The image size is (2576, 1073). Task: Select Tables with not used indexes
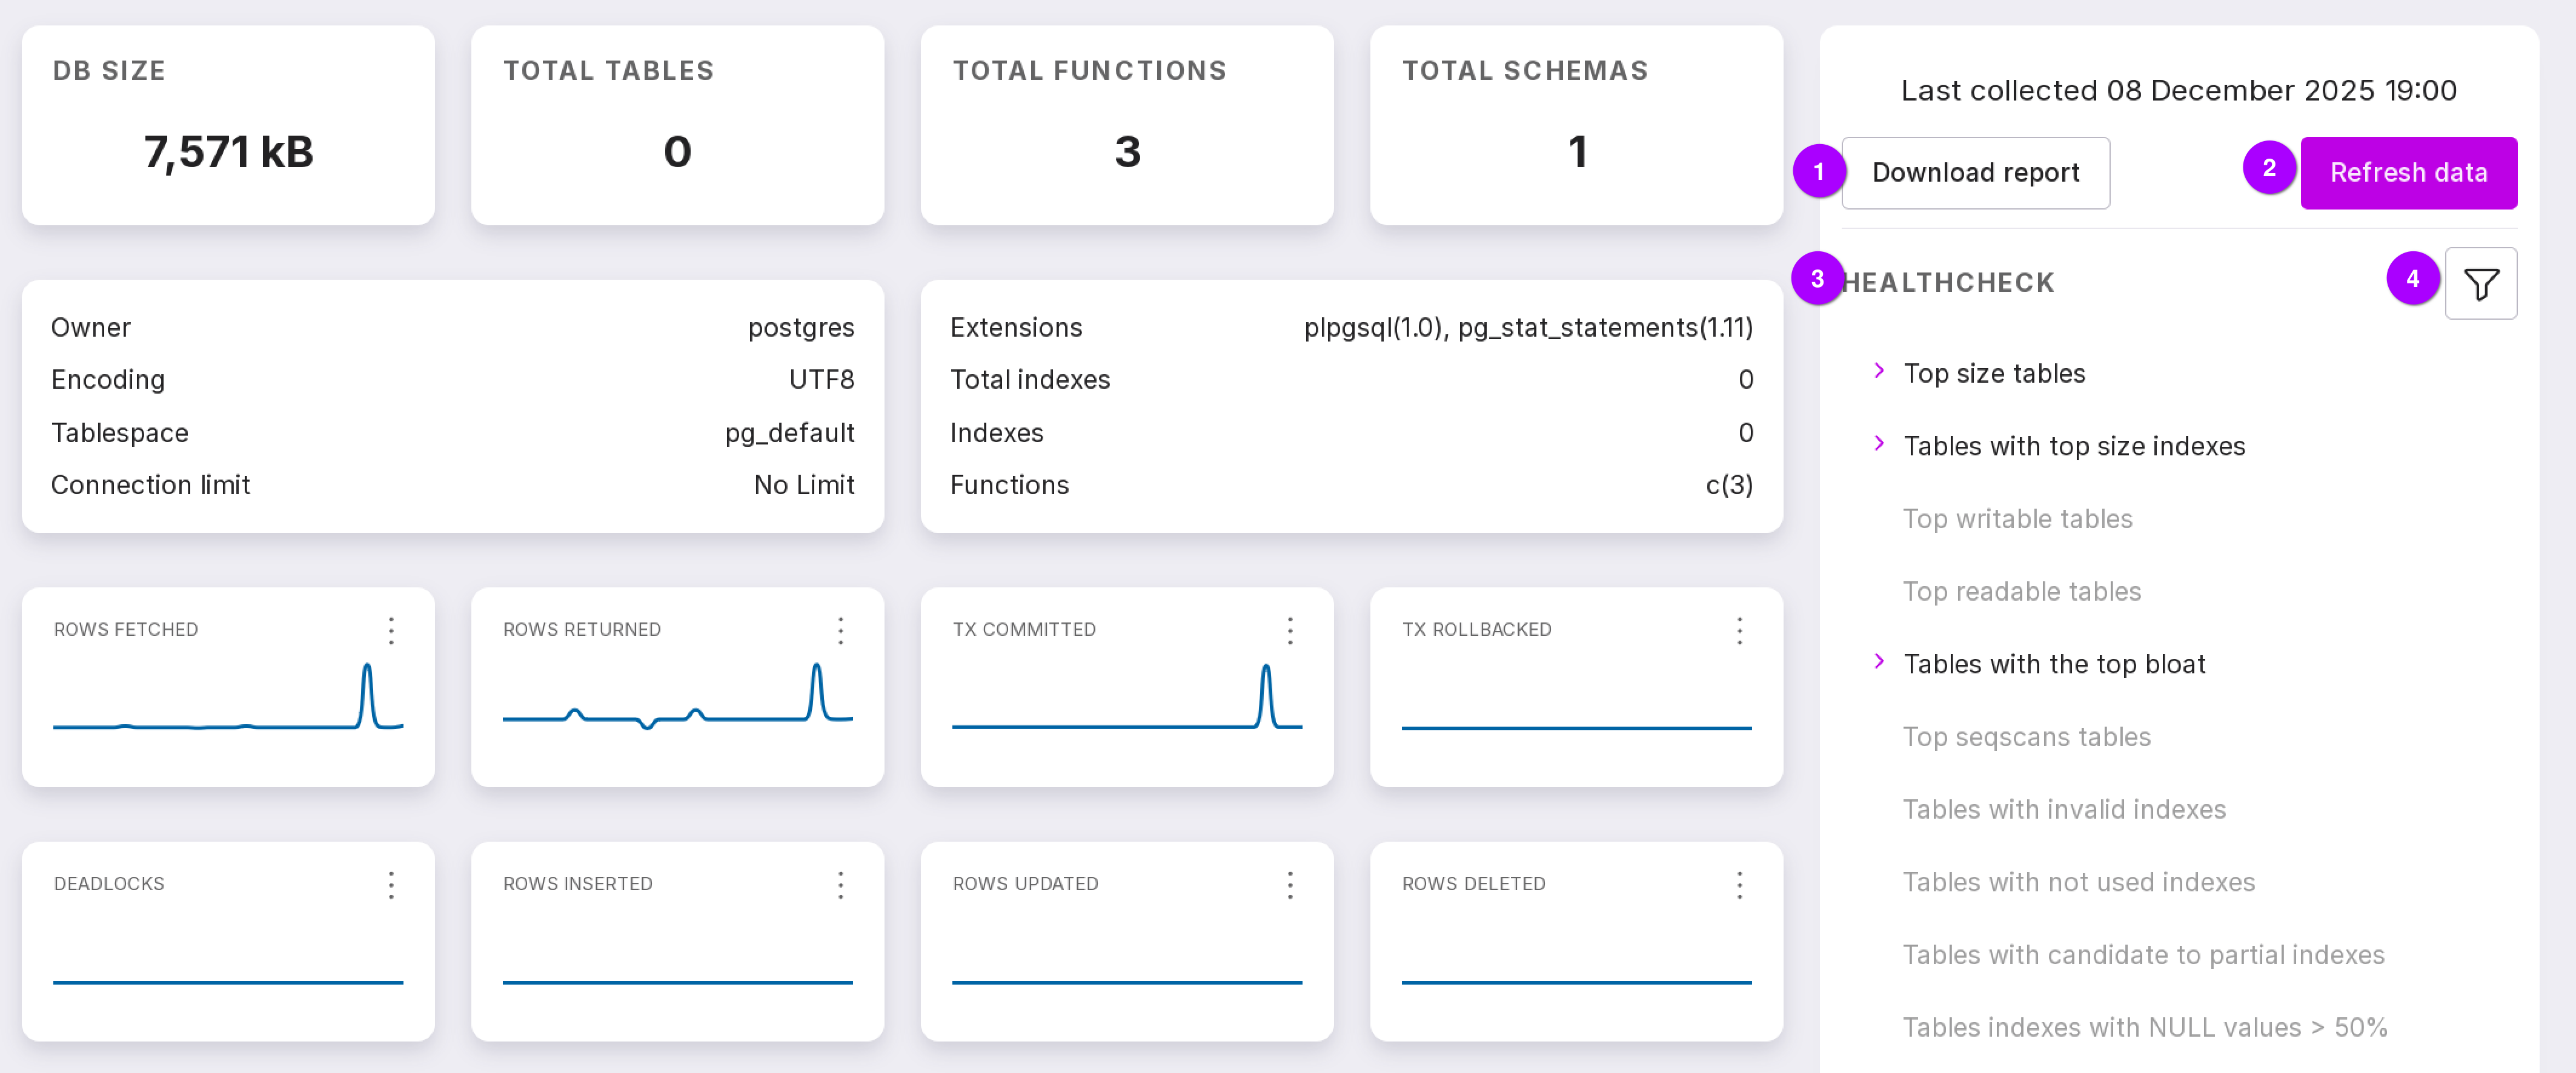click(x=2078, y=882)
